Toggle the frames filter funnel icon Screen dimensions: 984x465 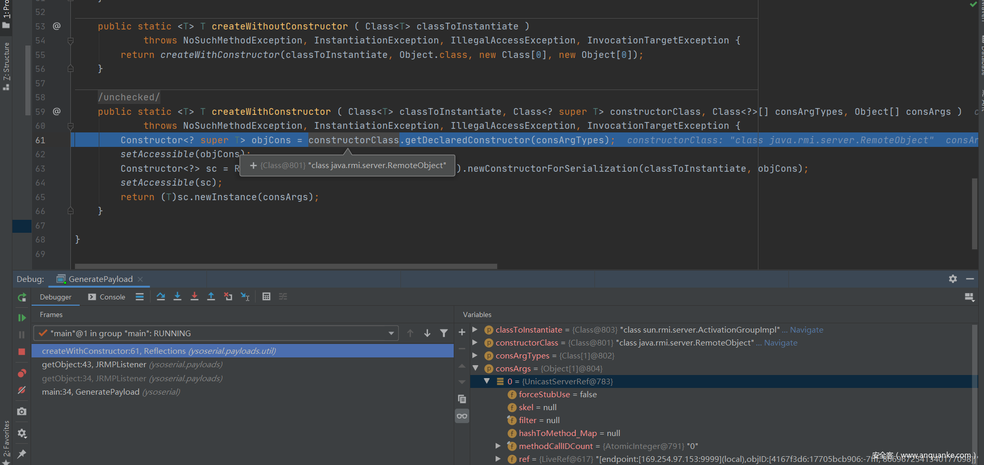click(x=444, y=334)
